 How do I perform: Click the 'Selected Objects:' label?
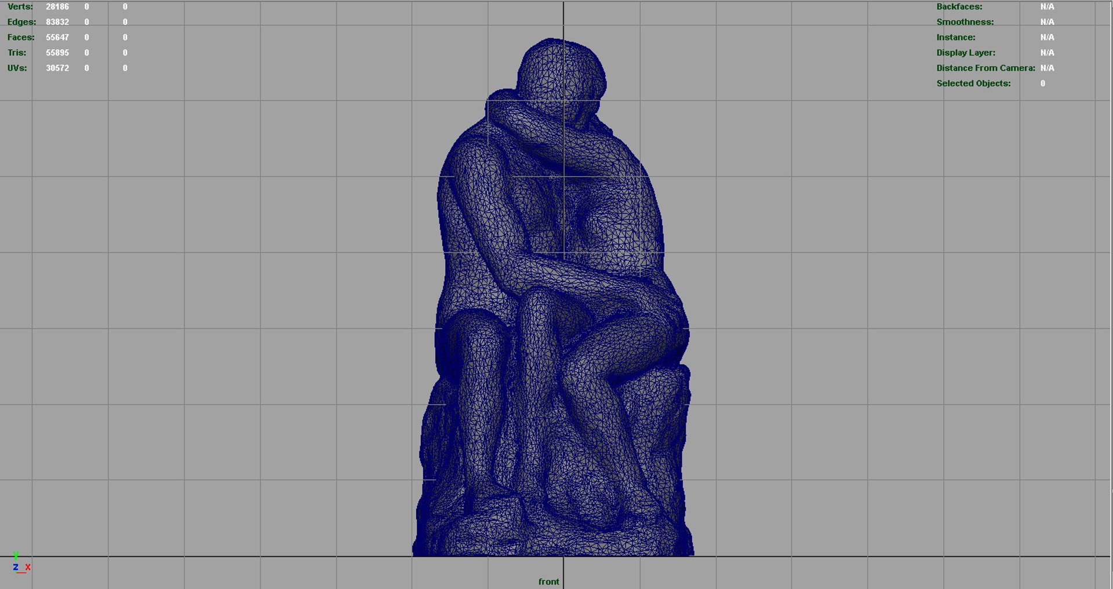click(x=973, y=83)
